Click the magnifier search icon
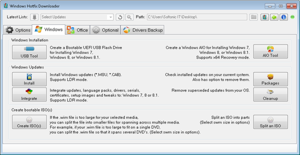 click(129, 17)
